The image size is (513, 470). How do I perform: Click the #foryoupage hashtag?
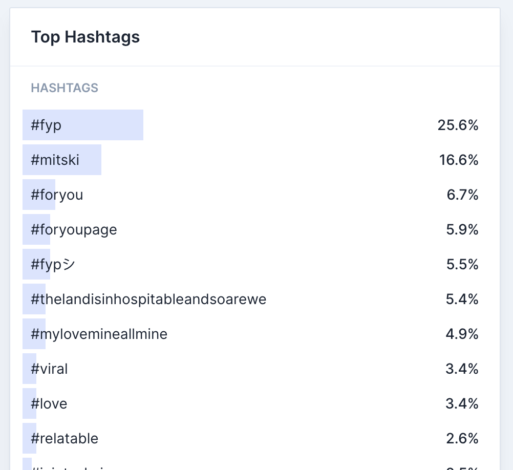pyautogui.click(x=74, y=229)
